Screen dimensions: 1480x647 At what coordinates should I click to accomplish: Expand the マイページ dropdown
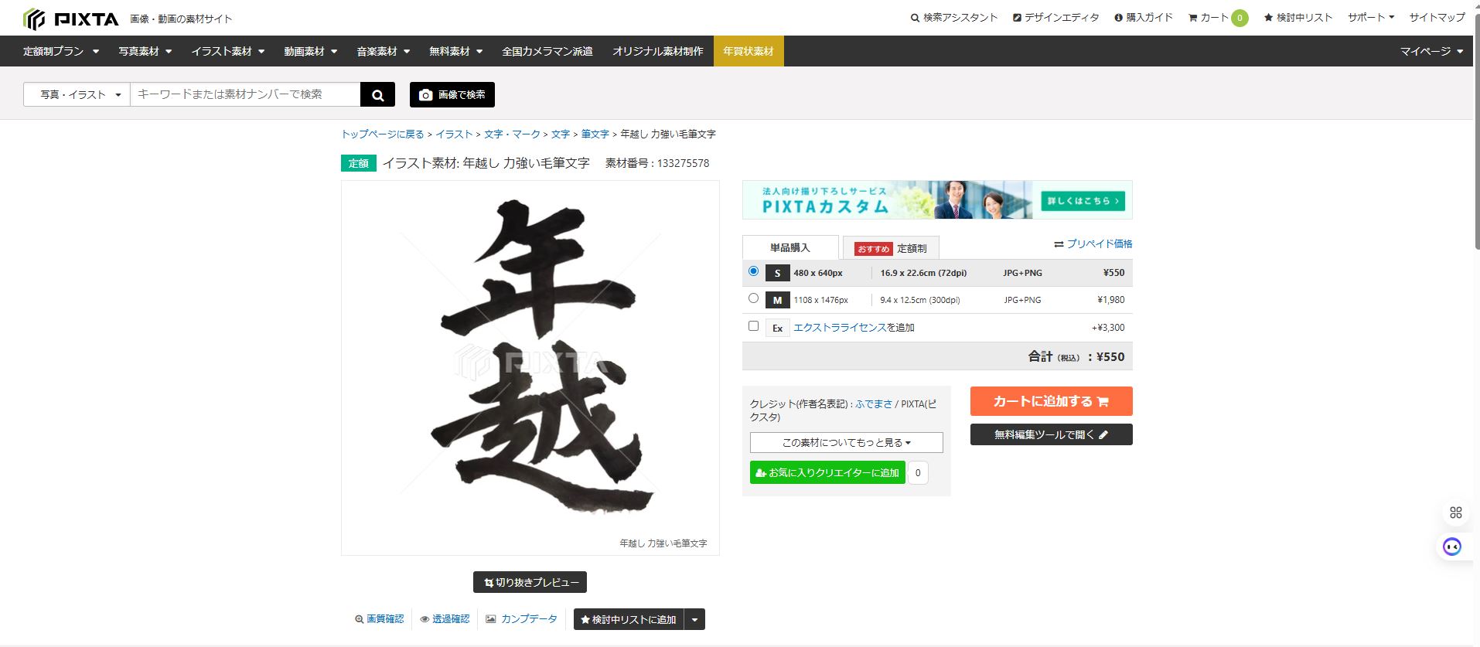point(1431,51)
